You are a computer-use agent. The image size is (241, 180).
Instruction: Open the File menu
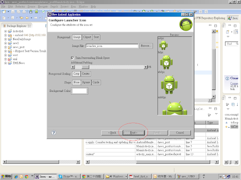(x=3, y=7)
